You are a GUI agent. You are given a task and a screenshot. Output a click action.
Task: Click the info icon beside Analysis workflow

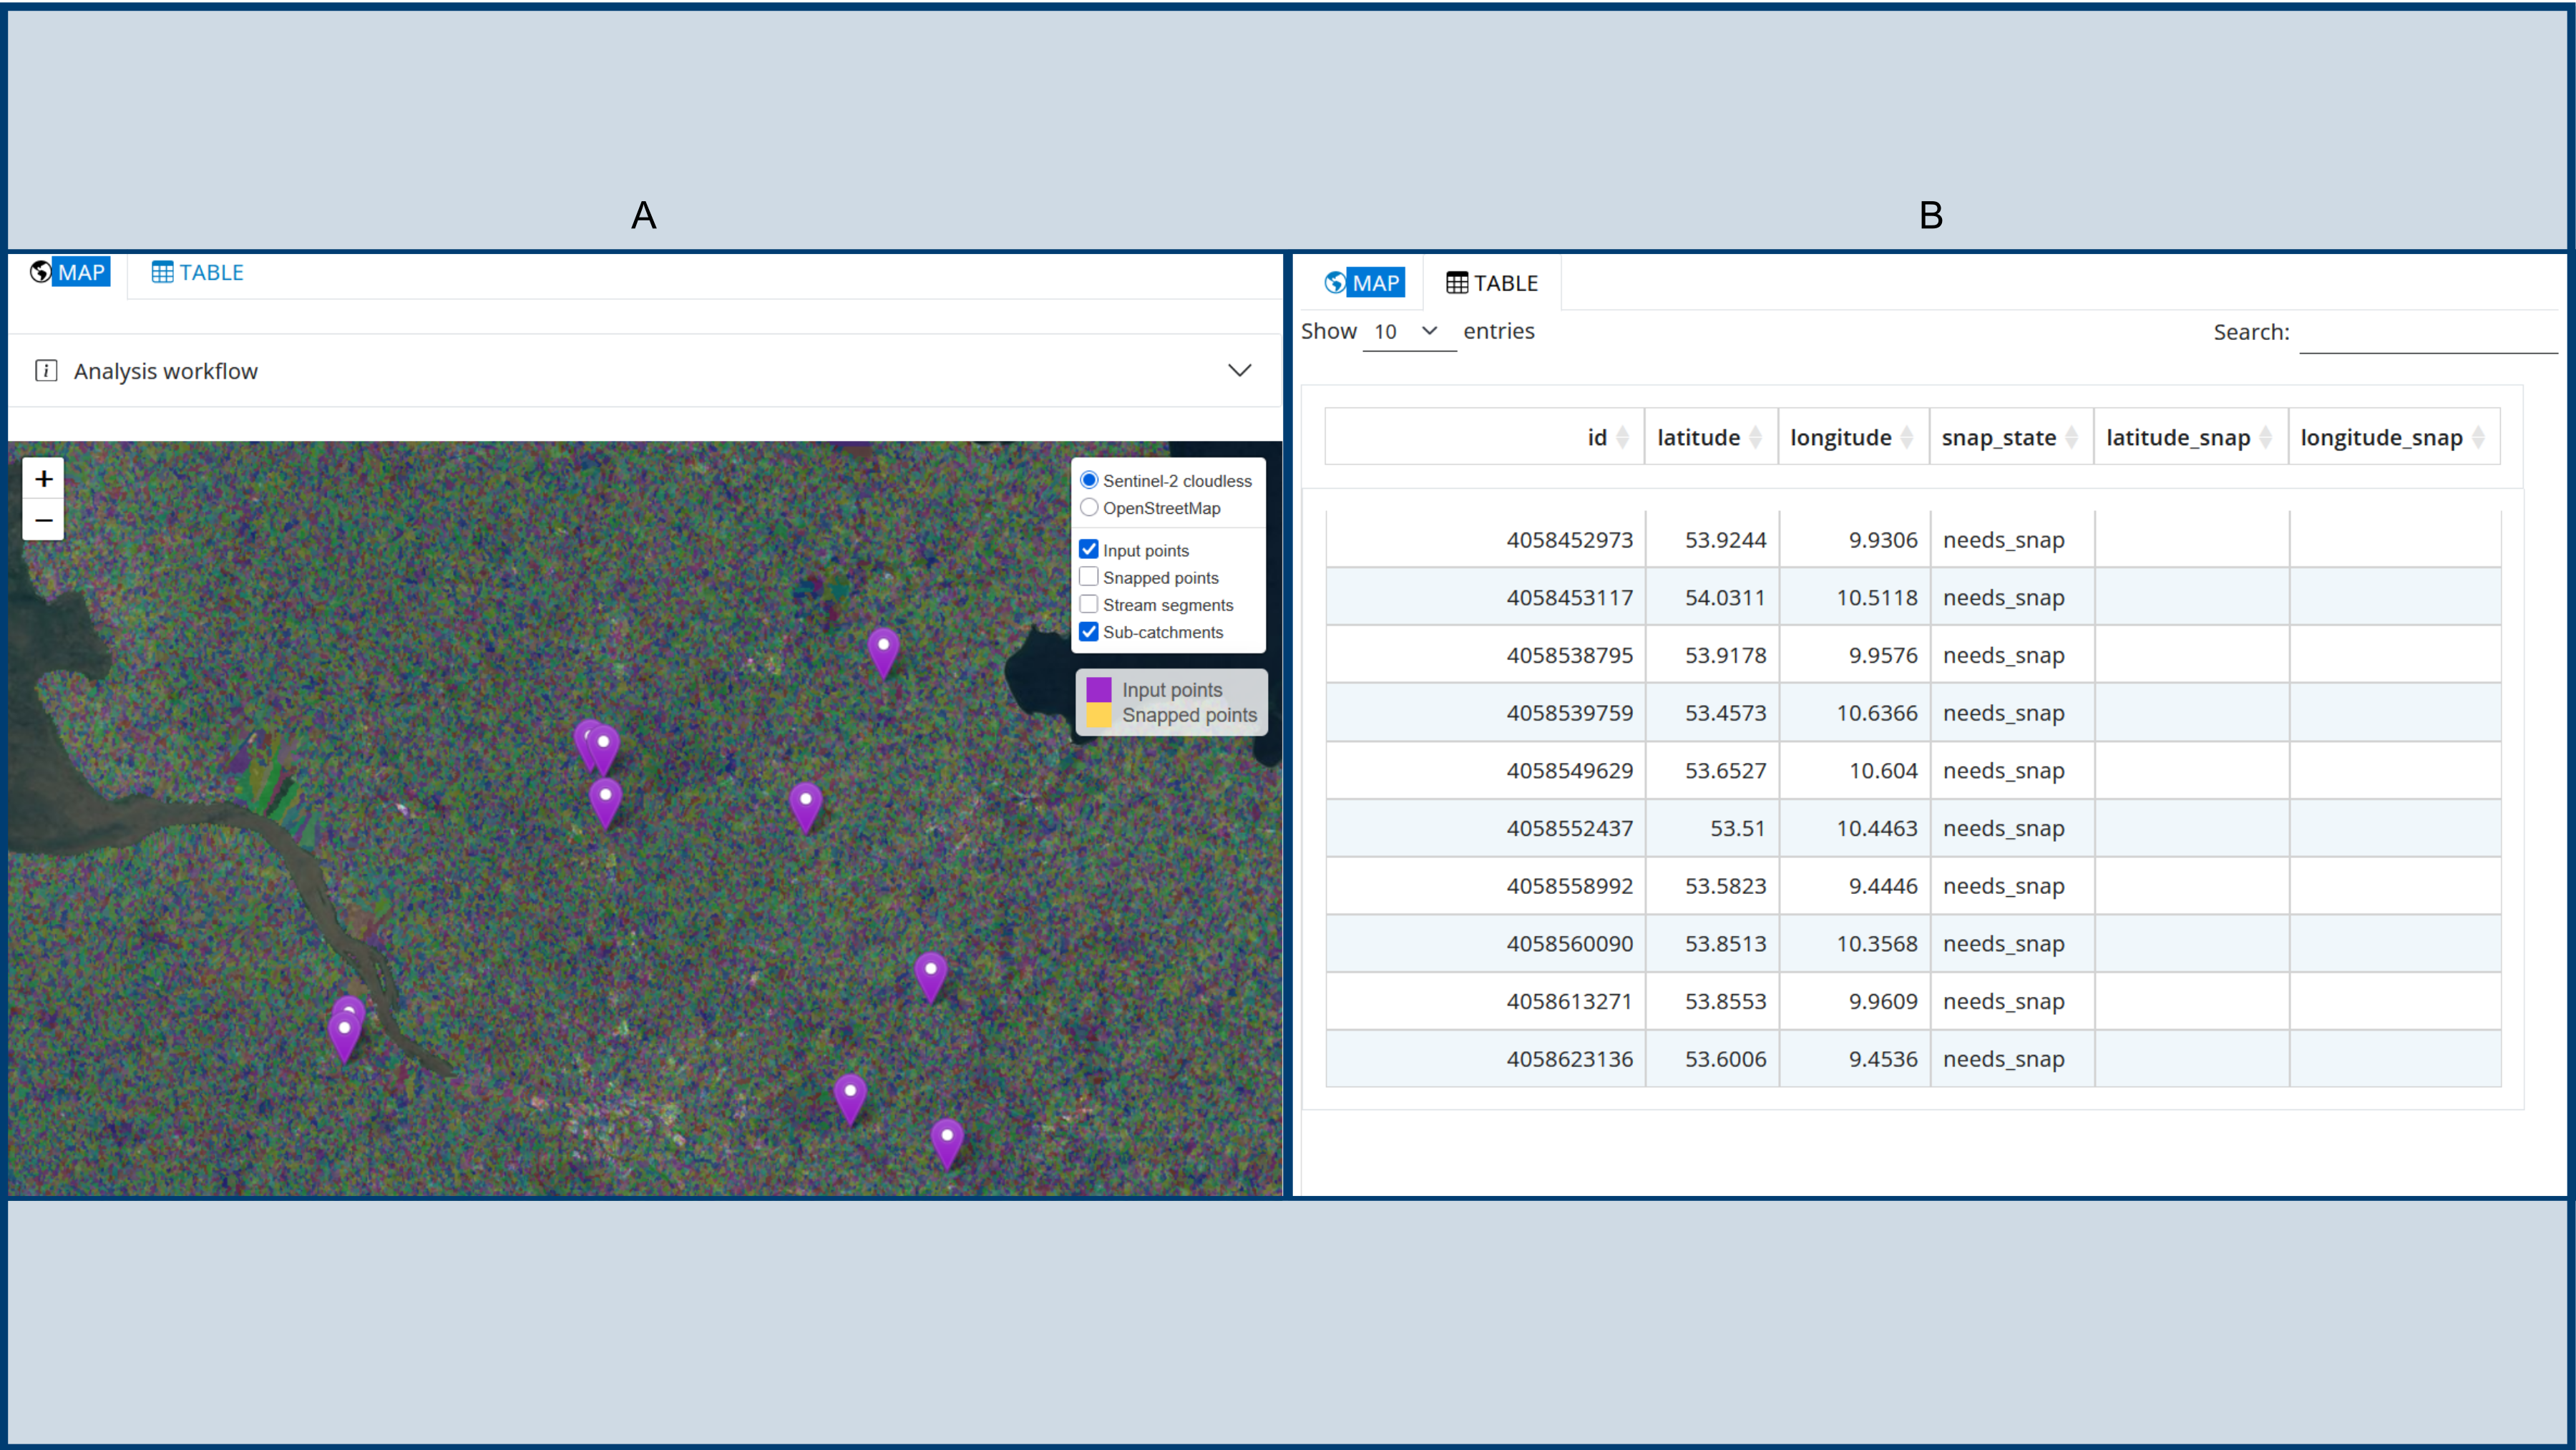tap(46, 371)
